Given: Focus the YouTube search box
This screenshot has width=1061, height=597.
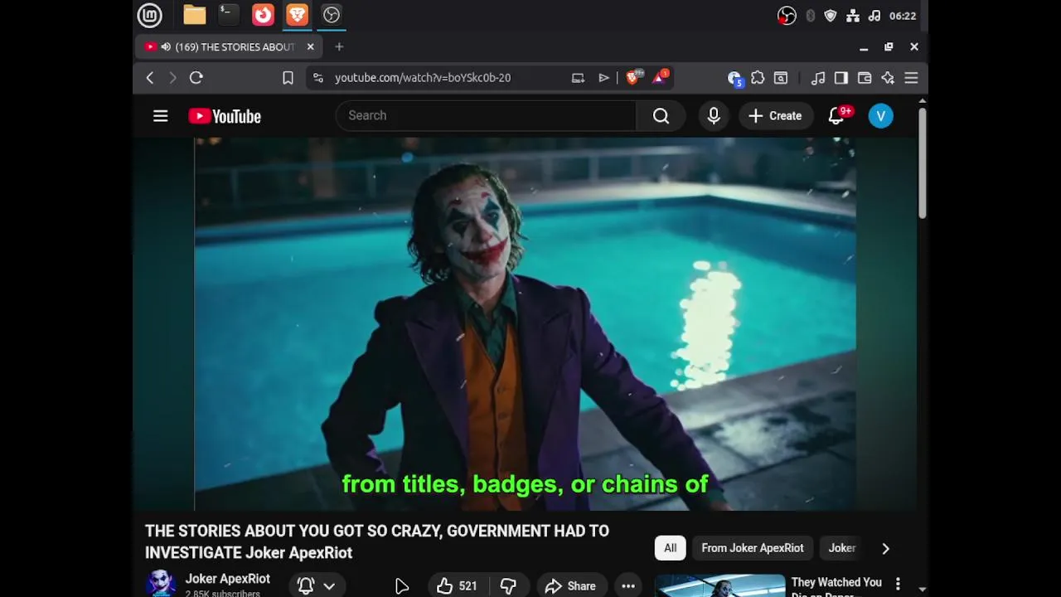Looking at the screenshot, I should point(486,115).
